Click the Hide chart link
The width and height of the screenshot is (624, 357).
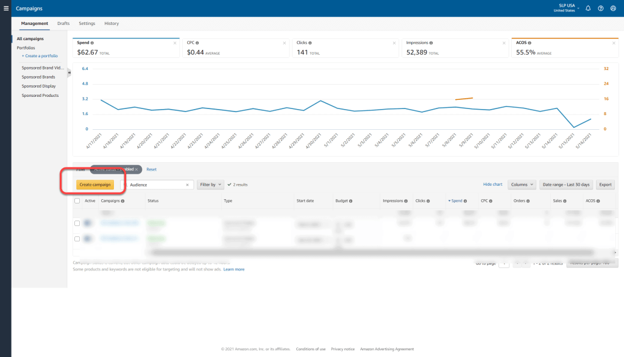[x=492, y=185]
